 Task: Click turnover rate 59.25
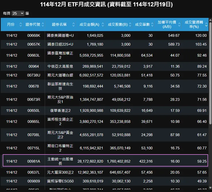point(202,161)
